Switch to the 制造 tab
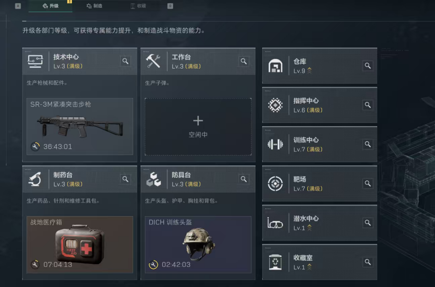The width and height of the screenshot is (435, 287). (x=94, y=6)
